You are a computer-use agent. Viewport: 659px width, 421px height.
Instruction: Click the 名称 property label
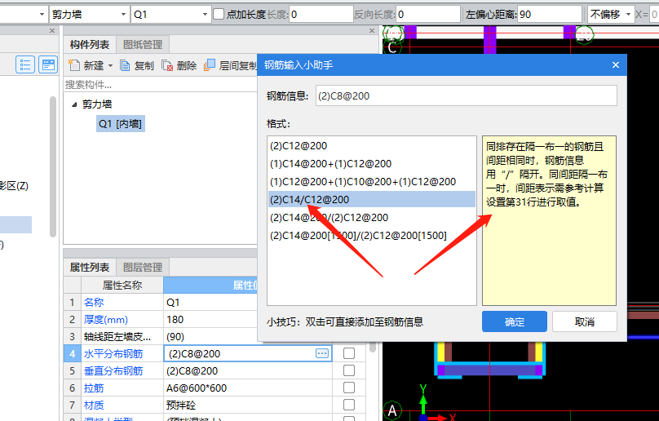pyautogui.click(x=94, y=302)
